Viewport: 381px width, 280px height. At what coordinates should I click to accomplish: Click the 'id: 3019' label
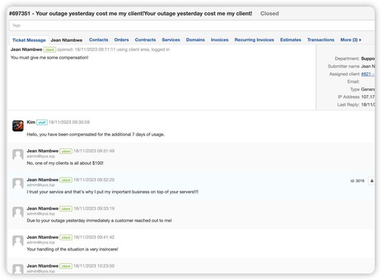click(357, 181)
